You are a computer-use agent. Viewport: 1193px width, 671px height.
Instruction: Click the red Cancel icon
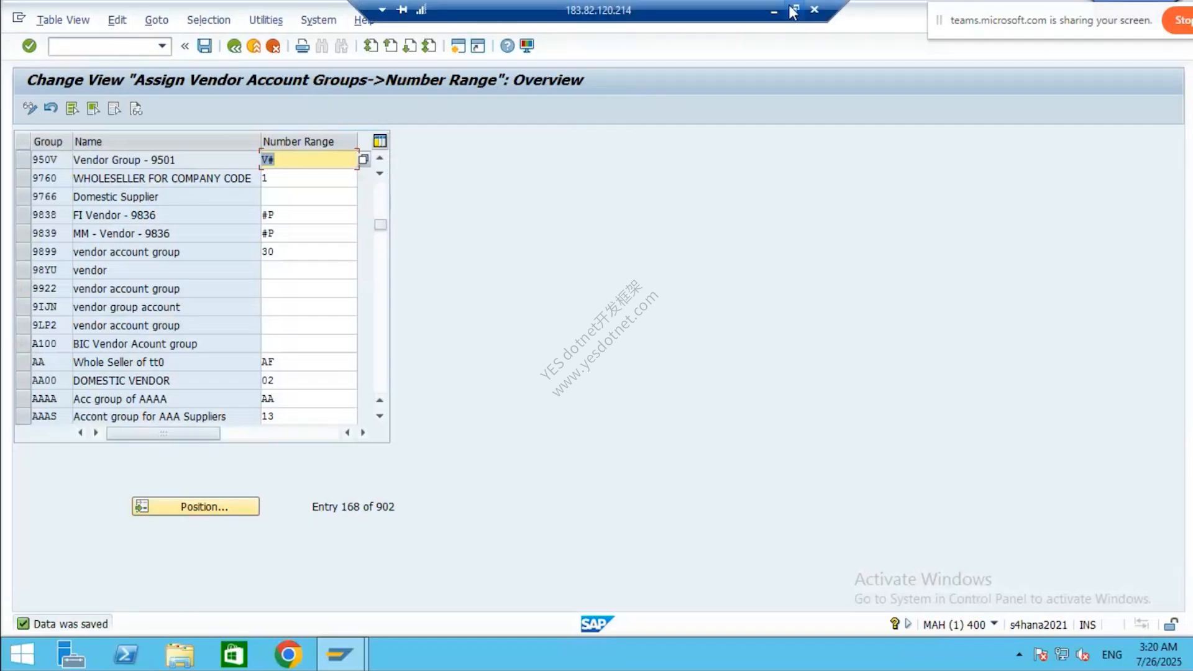pos(273,46)
